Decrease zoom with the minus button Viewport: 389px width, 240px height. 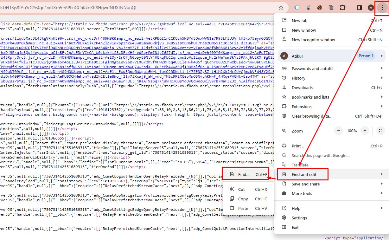339,131
